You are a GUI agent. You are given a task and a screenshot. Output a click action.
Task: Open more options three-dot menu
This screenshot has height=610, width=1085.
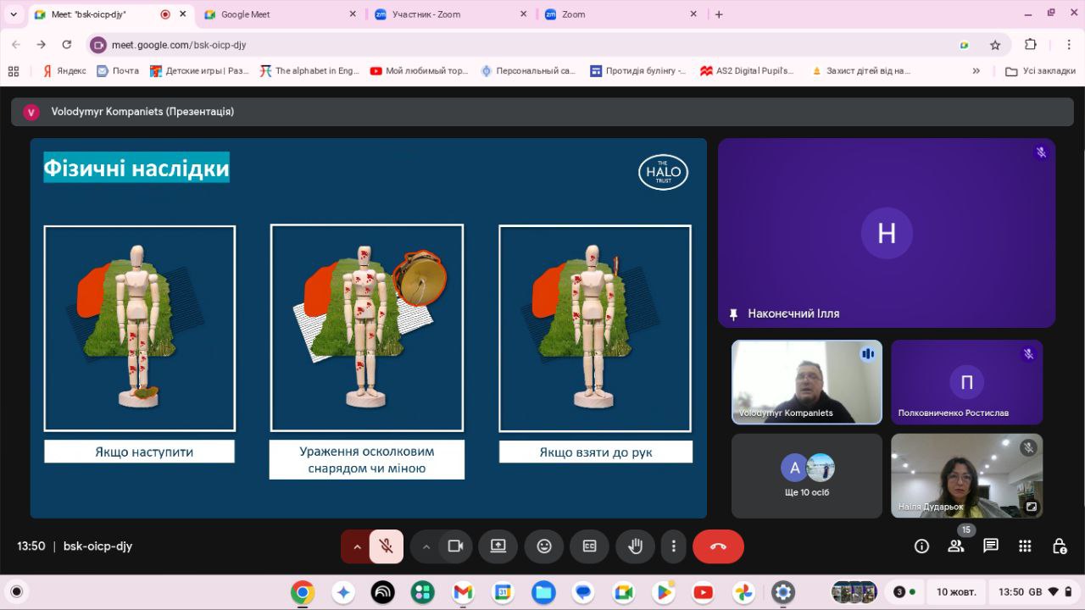[674, 546]
